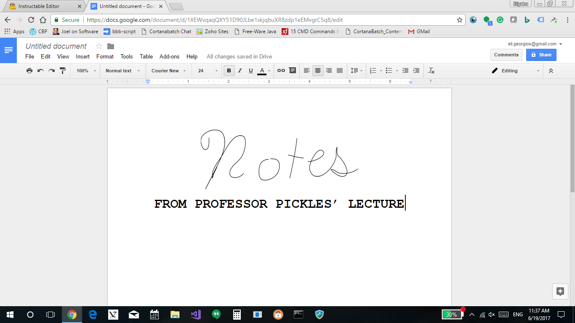This screenshot has width=575, height=323.
Task: Move document using folder icon
Action: click(x=111, y=46)
